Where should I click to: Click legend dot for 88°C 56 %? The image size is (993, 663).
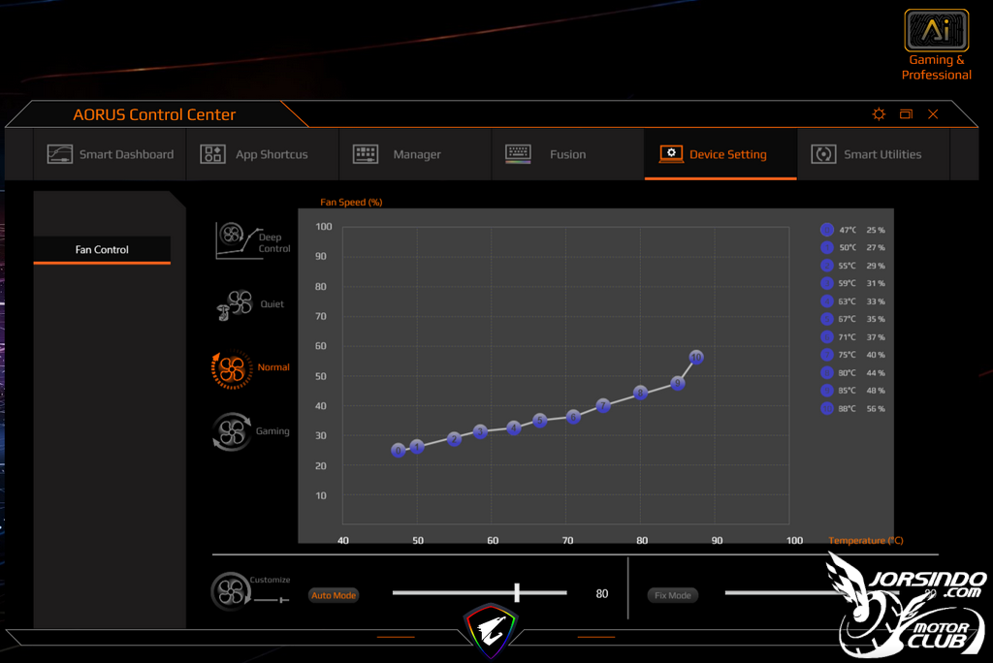(826, 408)
